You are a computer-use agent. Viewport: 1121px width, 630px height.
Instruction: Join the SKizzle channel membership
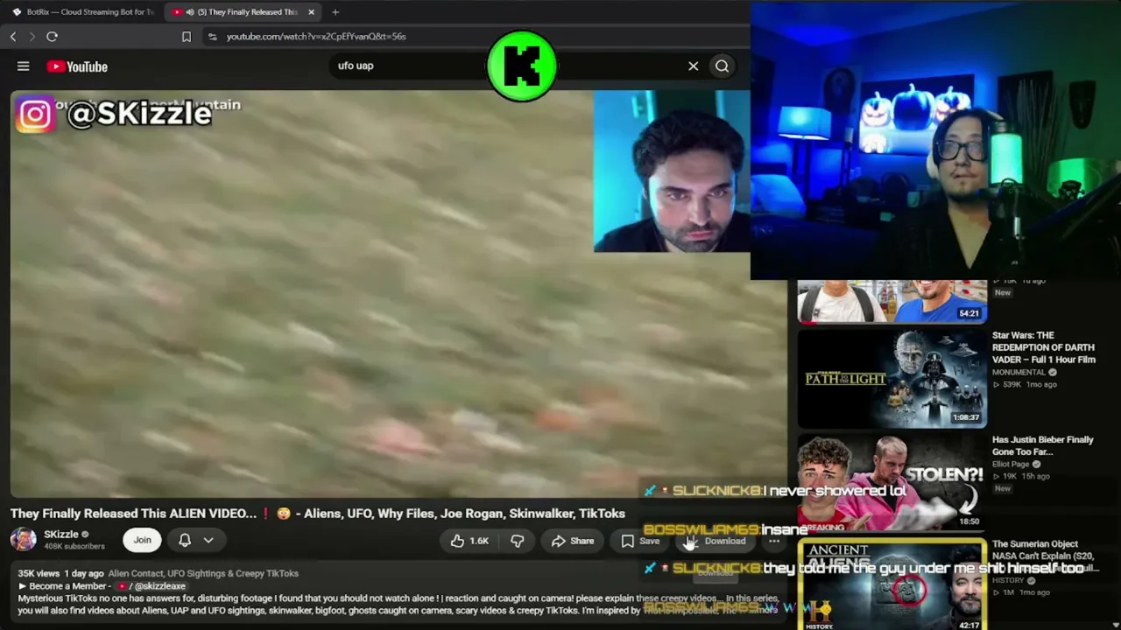tap(142, 540)
